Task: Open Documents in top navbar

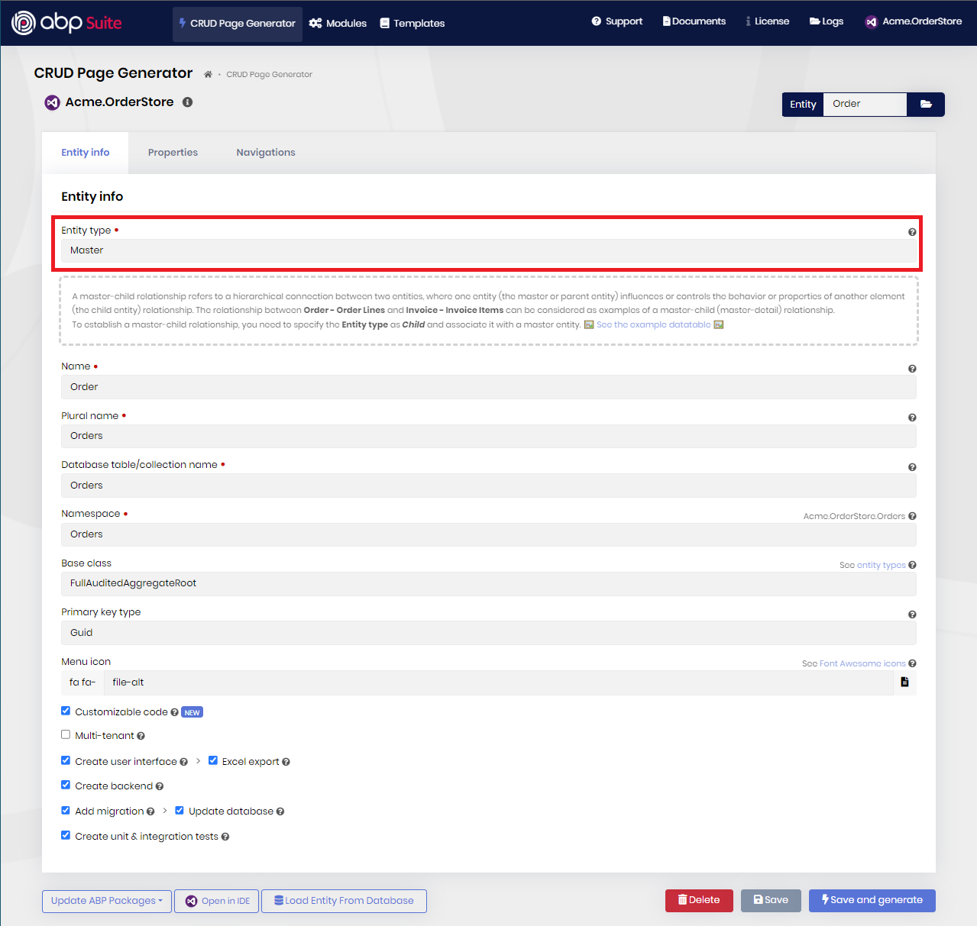Action: click(694, 21)
